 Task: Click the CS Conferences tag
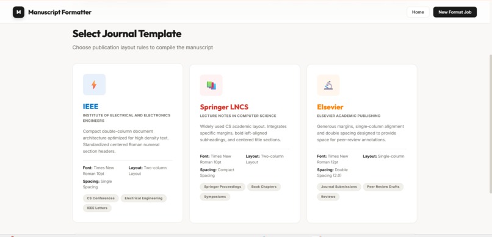101,198
